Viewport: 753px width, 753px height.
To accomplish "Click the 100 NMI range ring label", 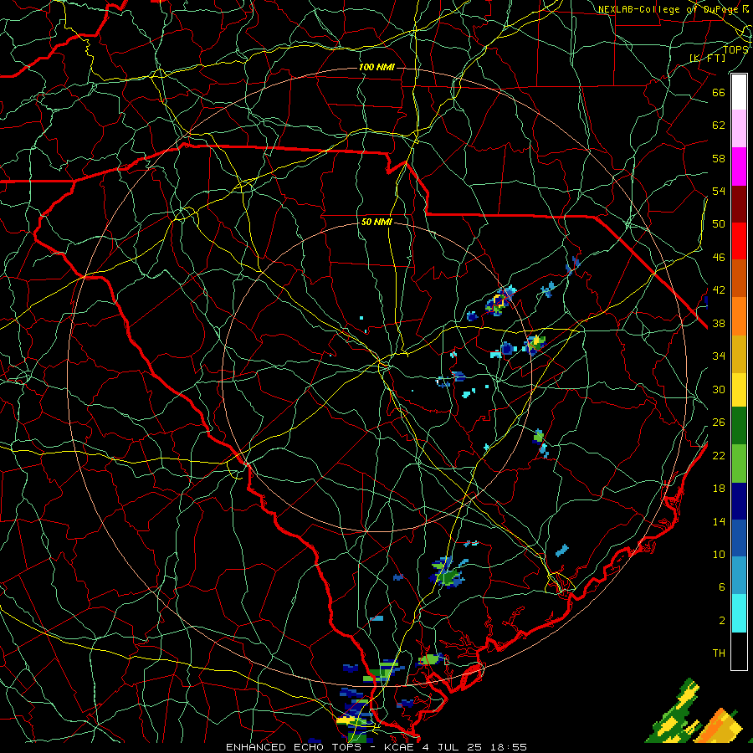I will click(376, 67).
